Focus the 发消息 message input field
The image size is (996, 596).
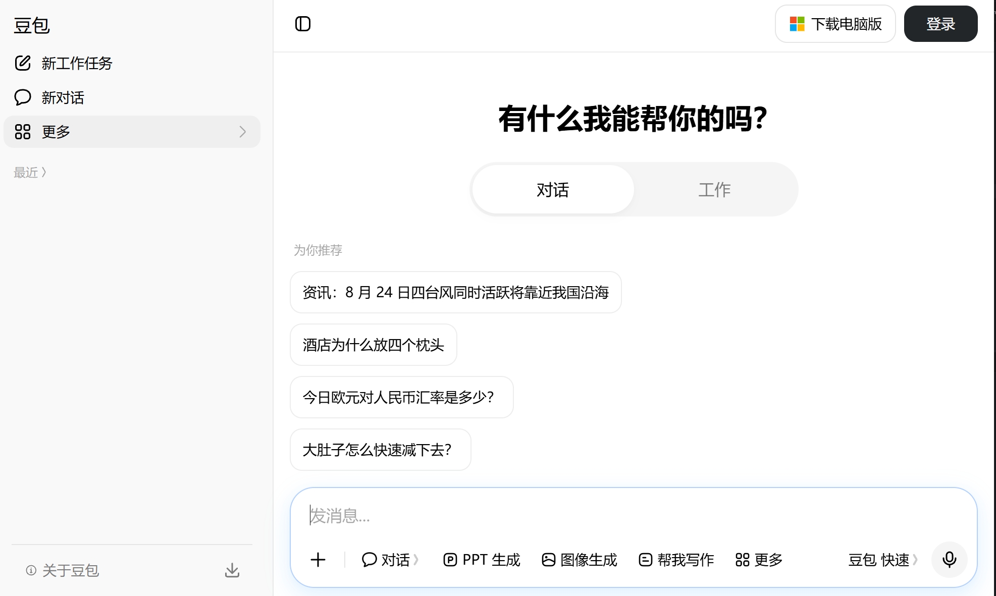(634, 516)
